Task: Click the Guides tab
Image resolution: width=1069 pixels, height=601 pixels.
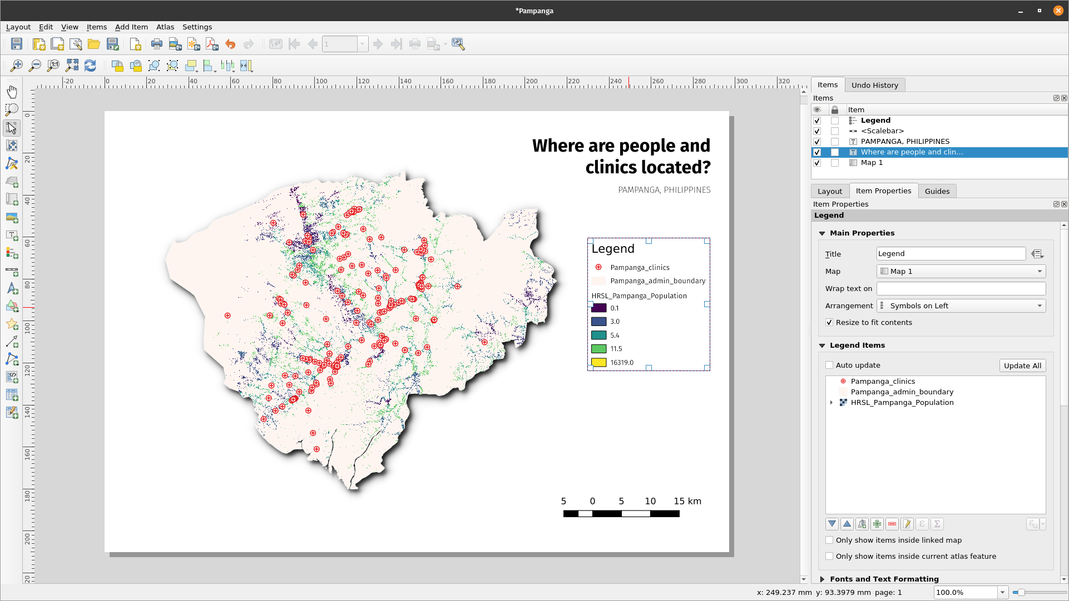Action: coord(937,191)
